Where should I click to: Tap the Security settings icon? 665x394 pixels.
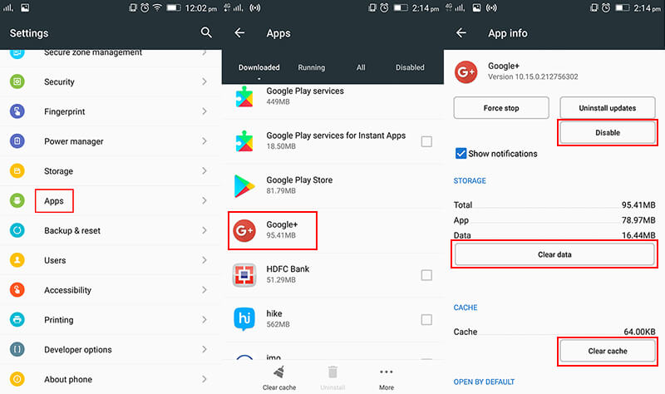pos(17,81)
